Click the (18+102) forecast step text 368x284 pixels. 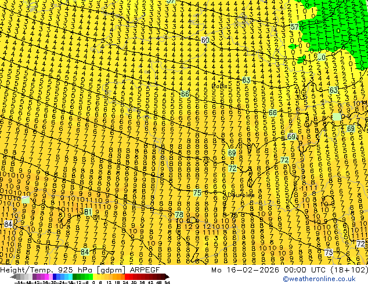(349, 270)
